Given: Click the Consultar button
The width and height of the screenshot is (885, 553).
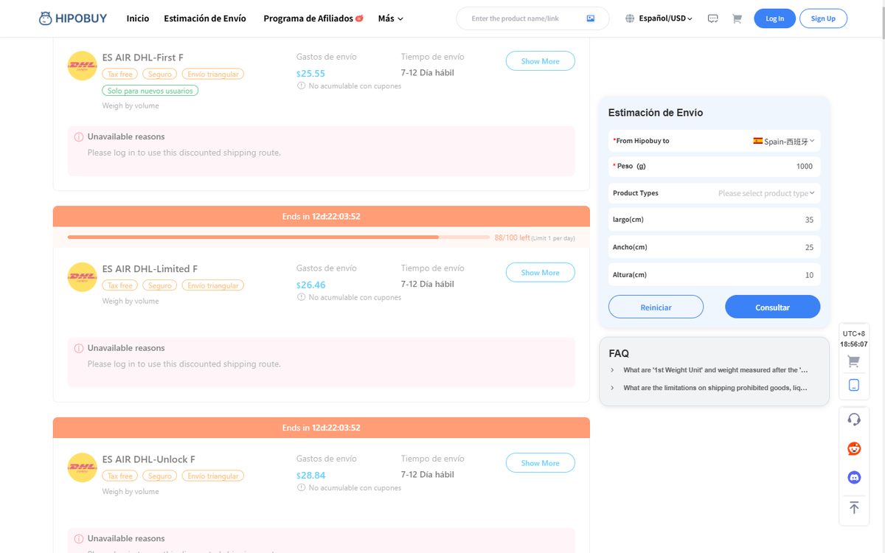Looking at the screenshot, I should tap(772, 307).
